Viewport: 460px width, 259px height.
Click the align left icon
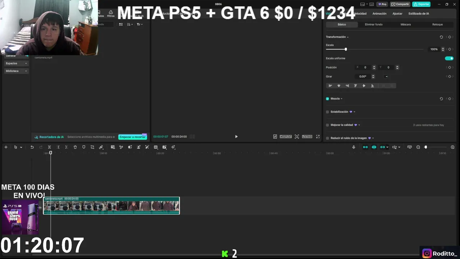[330, 86]
